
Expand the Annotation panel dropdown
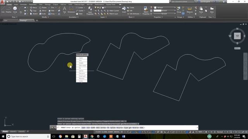click(x=74, y=17)
